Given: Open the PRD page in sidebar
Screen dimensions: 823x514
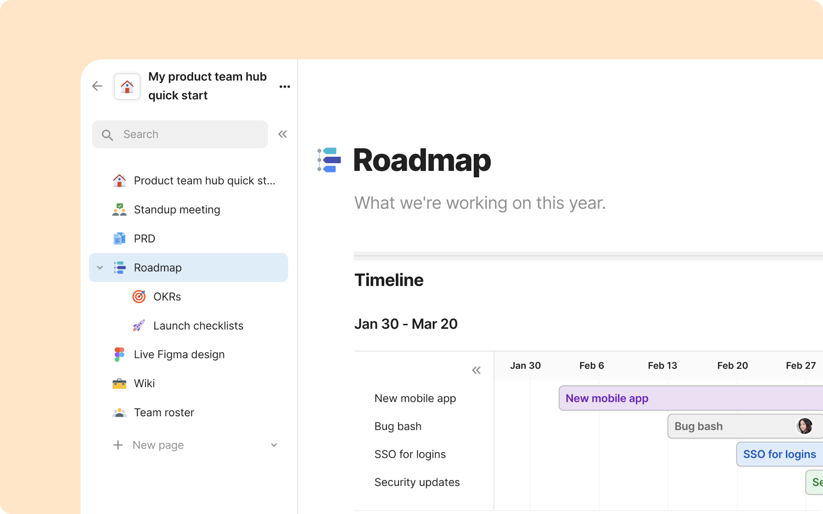Looking at the screenshot, I should coord(144,238).
